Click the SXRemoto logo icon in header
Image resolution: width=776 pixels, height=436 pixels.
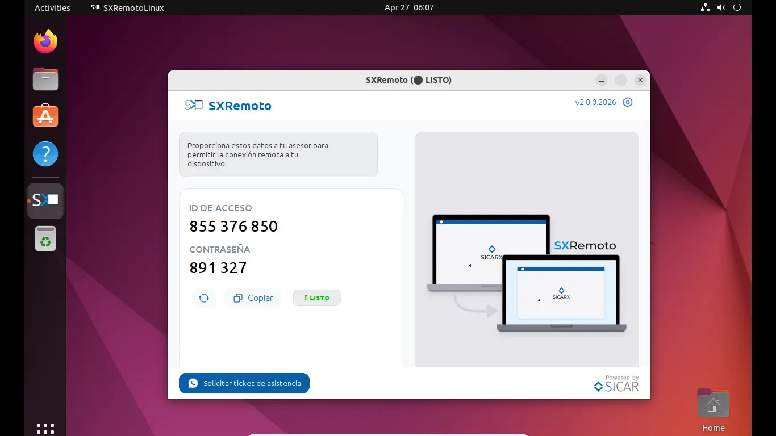(x=194, y=105)
